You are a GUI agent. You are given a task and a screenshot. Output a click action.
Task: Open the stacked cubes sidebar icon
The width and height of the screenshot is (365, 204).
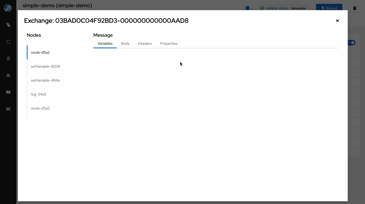[x=8, y=75]
